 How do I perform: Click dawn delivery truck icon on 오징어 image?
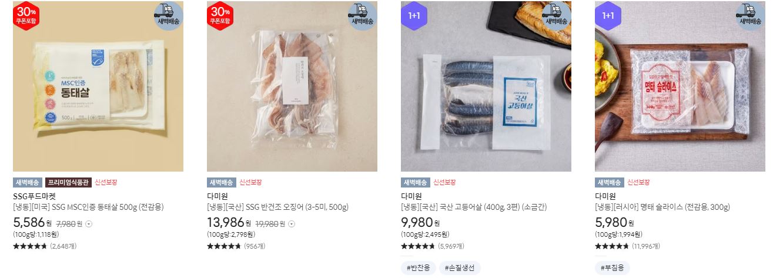[x=362, y=15]
